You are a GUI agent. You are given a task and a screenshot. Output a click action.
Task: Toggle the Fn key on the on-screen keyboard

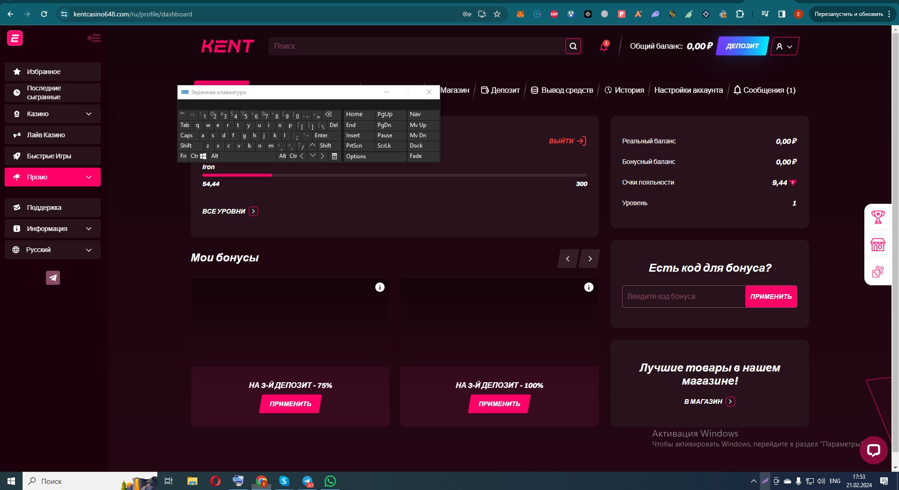coord(183,156)
